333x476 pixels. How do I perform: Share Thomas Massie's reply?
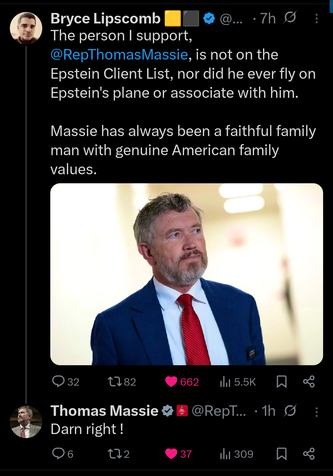pos(309,454)
